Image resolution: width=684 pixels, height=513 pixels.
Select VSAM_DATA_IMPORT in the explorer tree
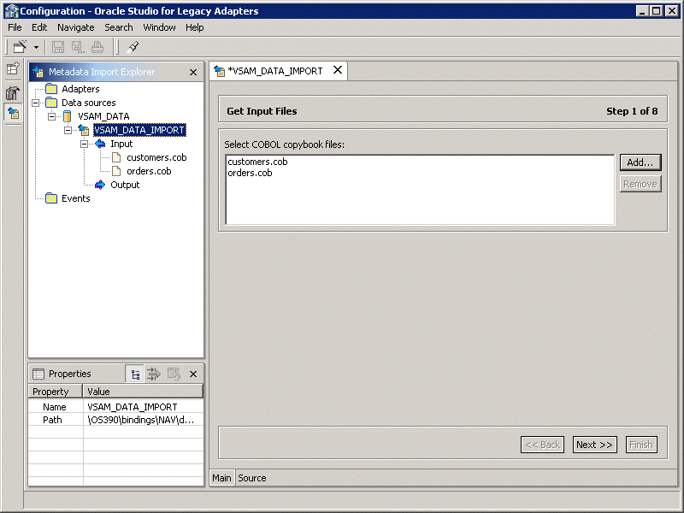click(139, 130)
